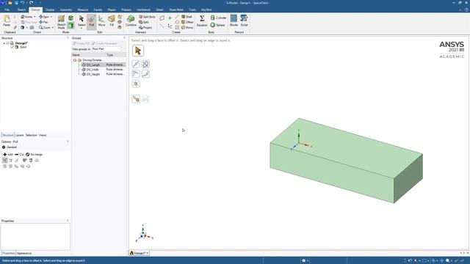
Task: Collapse the Driving Dimensions folder
Action: point(75,60)
